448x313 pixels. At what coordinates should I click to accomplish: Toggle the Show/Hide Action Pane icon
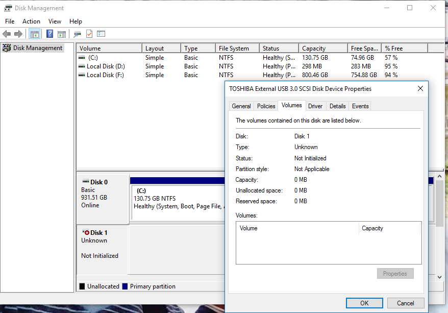(x=62, y=34)
